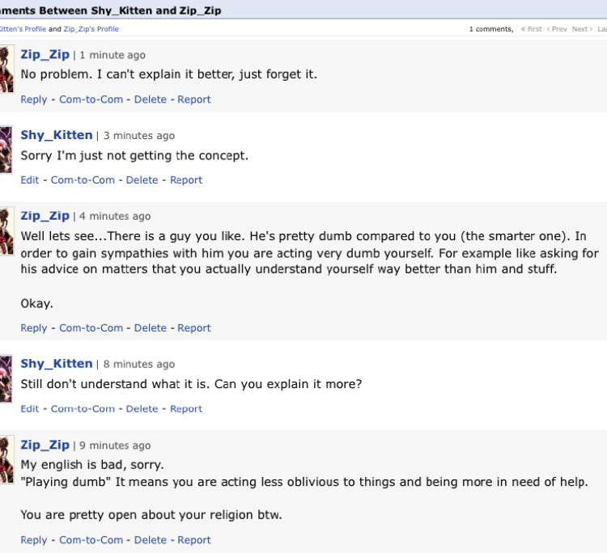Go to the Prev page link

(x=557, y=29)
